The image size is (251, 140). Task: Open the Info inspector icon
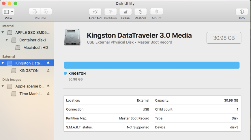[242, 12]
